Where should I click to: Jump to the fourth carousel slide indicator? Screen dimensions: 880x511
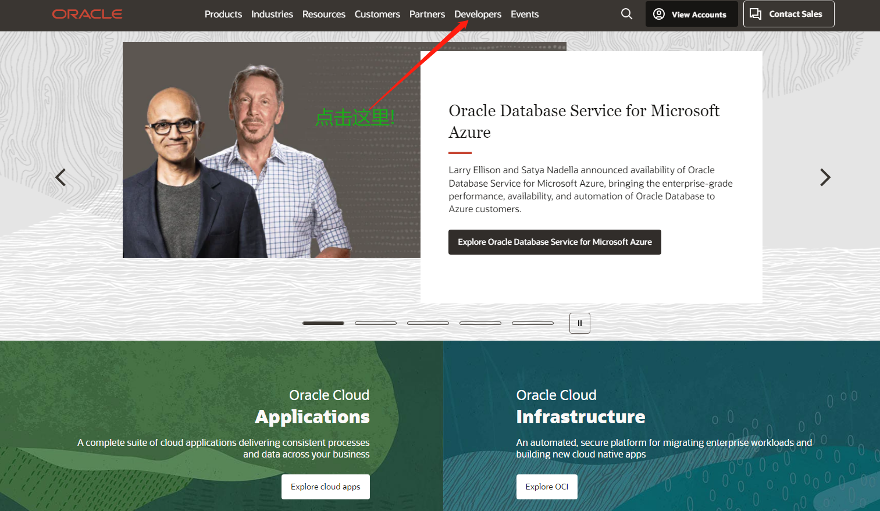(480, 323)
